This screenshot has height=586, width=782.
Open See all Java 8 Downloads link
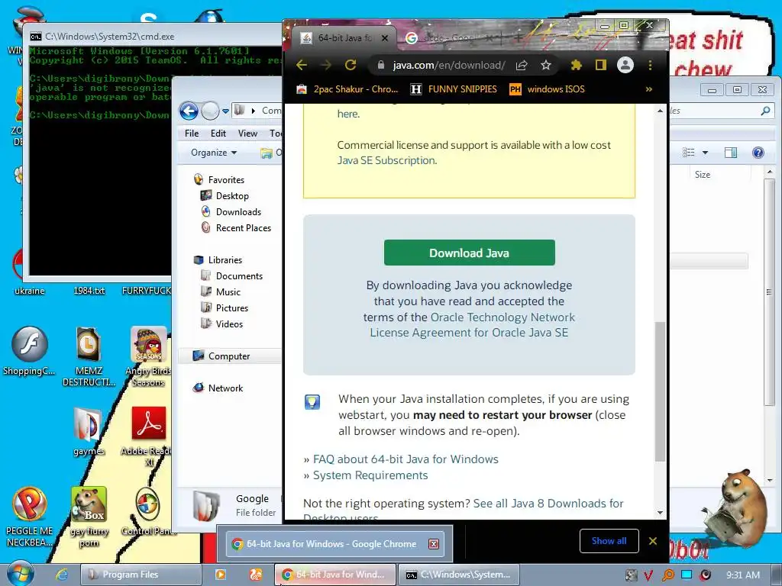548,504
